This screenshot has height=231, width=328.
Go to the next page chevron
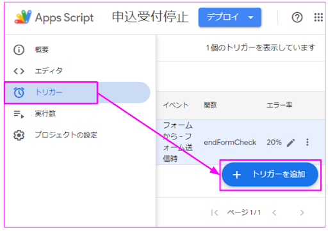(x=302, y=212)
